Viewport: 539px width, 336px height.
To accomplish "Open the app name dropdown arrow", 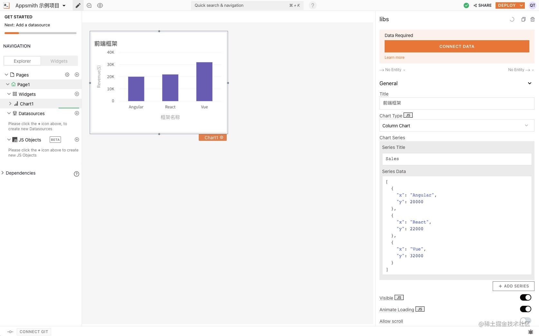I will pyautogui.click(x=64, y=5).
